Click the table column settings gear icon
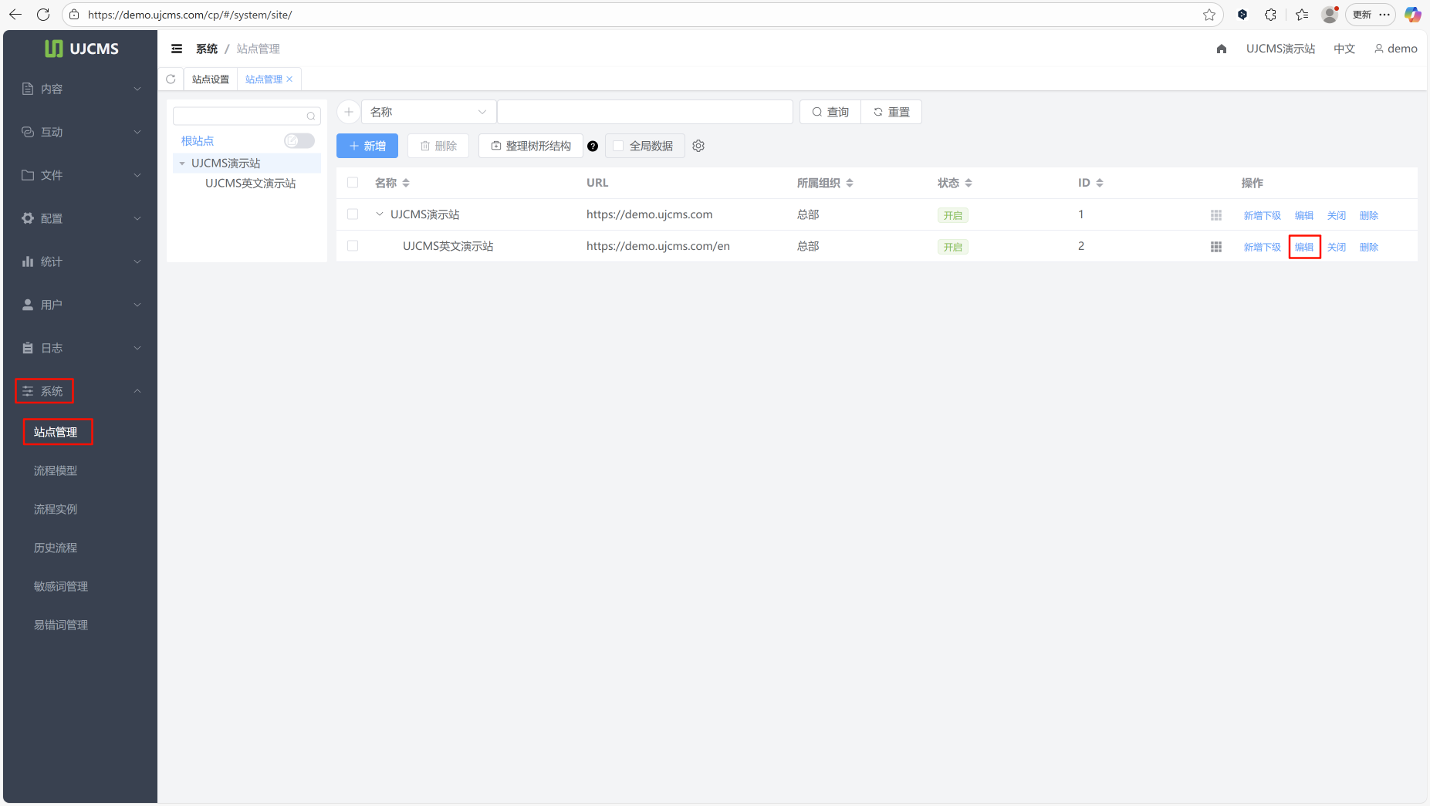1430x806 pixels. point(698,146)
